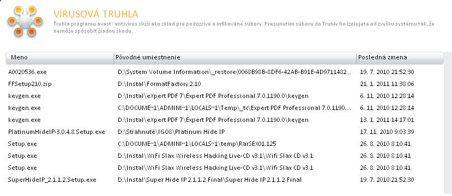Click date 21. 1. 2011 11:38:06
452x196 pixels.
tap(387, 84)
